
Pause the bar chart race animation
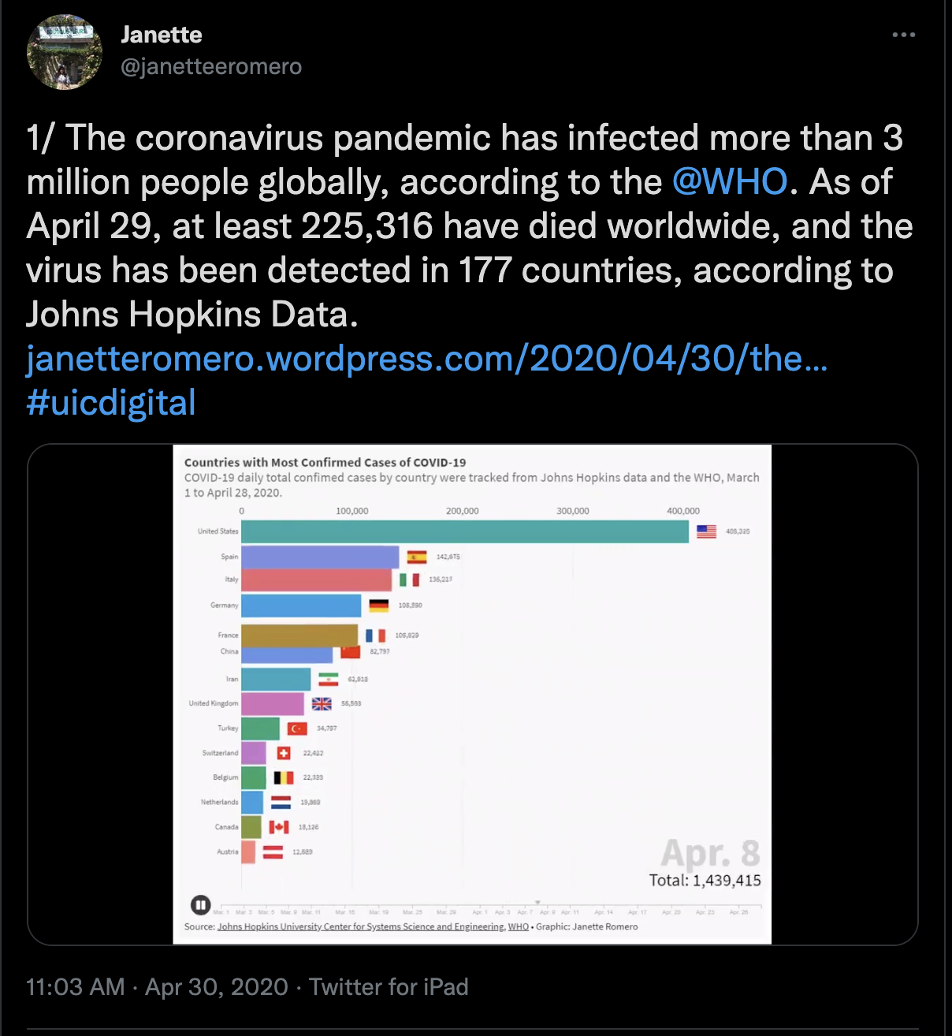pyautogui.click(x=200, y=905)
